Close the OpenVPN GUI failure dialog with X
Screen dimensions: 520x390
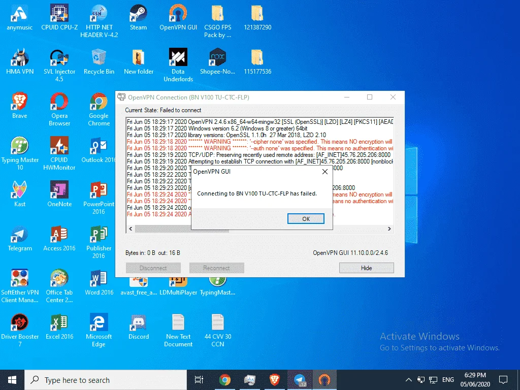[325, 172]
